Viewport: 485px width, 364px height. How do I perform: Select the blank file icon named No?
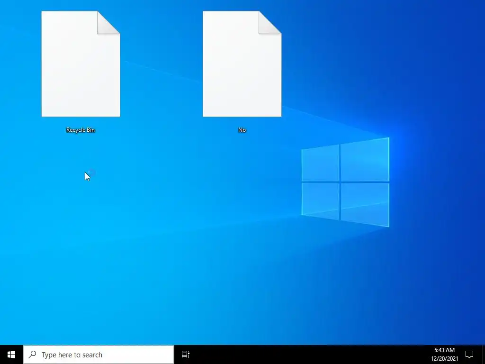(242, 64)
